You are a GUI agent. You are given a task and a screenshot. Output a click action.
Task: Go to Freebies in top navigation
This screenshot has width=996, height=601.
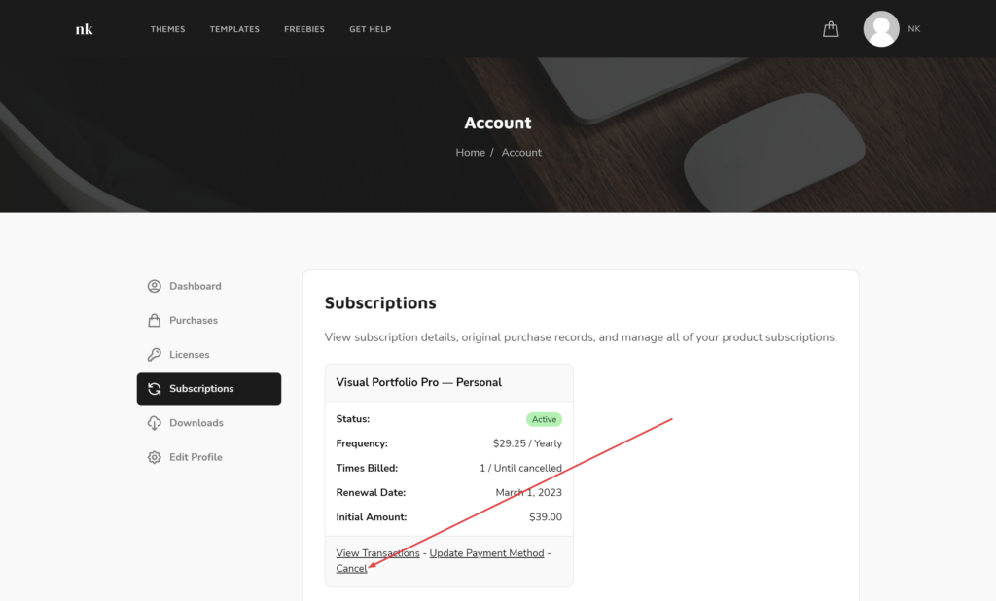[304, 29]
